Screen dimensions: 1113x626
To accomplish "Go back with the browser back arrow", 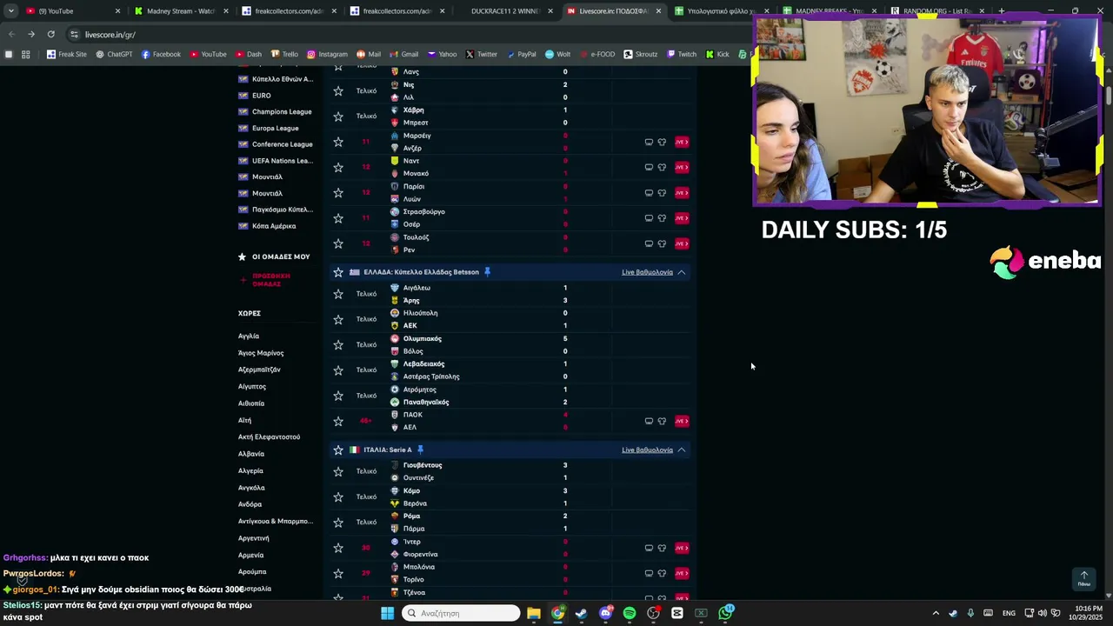I will point(11,34).
